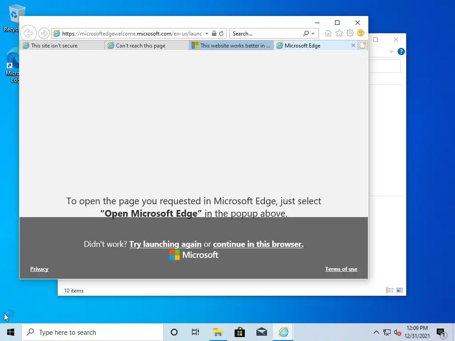Click the security lock icon in address bar

pos(214,33)
